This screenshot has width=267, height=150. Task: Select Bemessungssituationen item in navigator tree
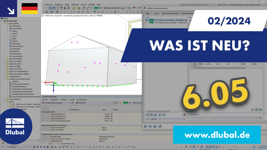(x=21, y=84)
